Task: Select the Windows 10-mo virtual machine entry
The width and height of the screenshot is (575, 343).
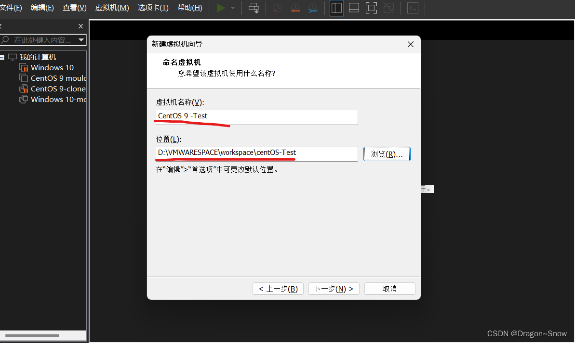Action: [x=58, y=100]
